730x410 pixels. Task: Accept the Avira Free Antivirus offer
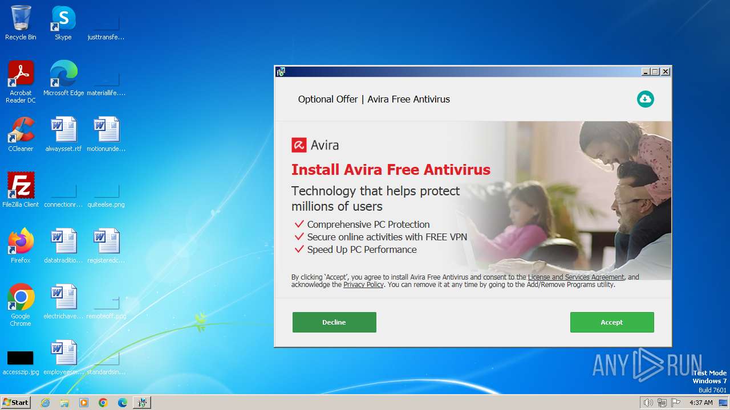point(612,322)
